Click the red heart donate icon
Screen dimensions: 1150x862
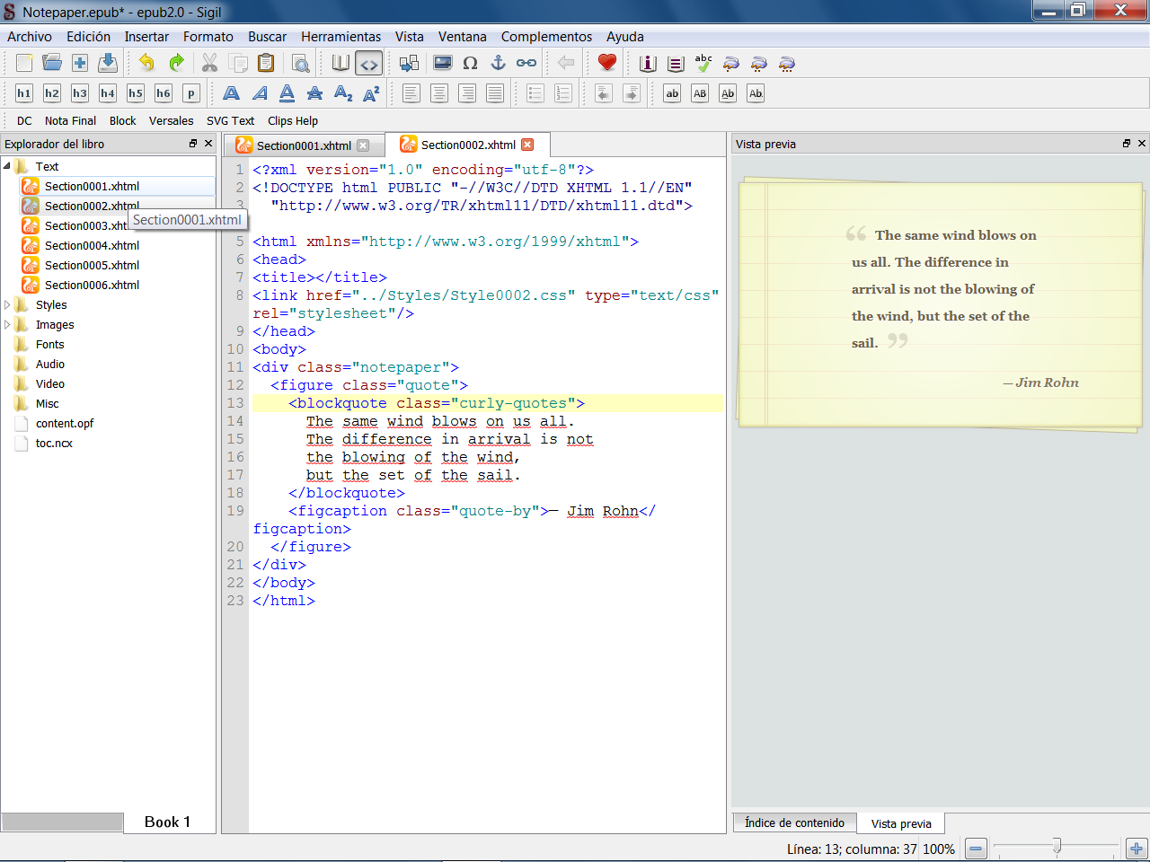(x=607, y=63)
